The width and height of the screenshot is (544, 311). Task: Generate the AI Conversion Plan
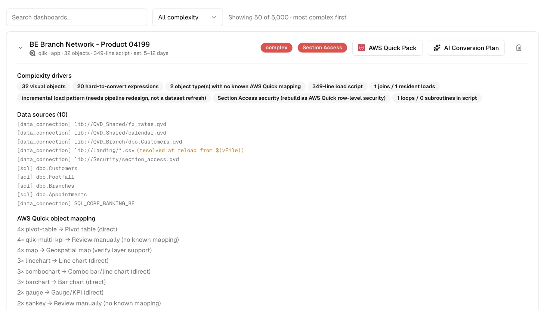click(466, 48)
